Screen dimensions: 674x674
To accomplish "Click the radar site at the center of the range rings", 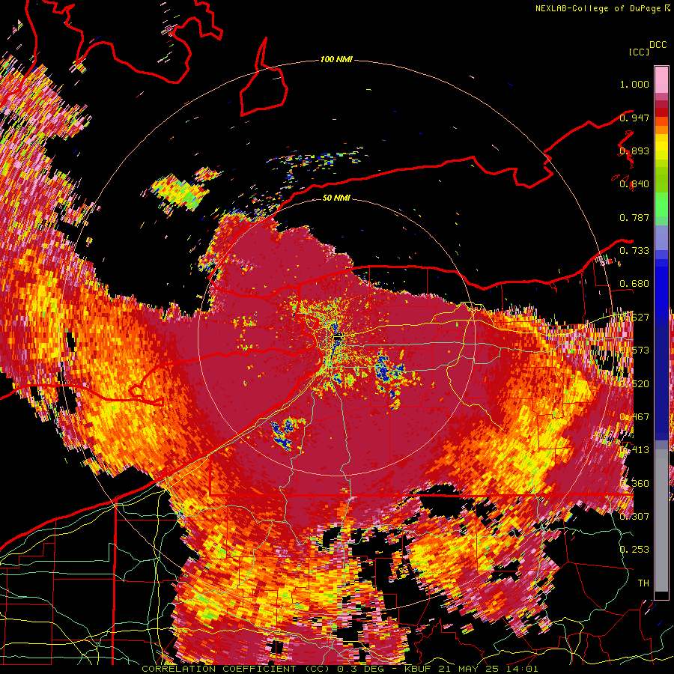I will 337,338.
